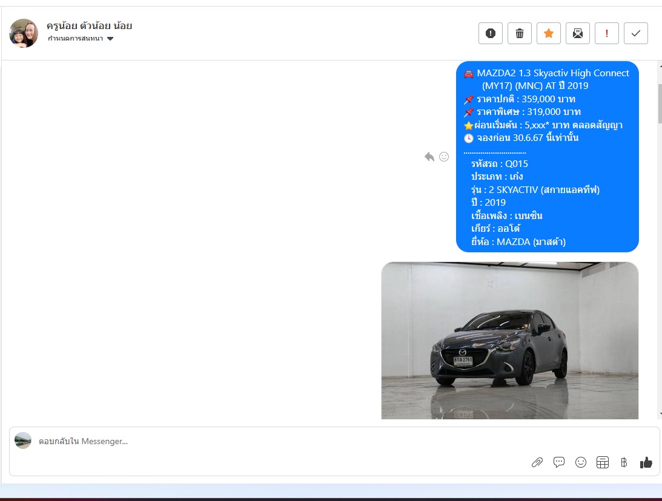Image resolution: width=662 pixels, height=501 pixels.
Task: Open the contact's profile picture in header
Action: [x=24, y=33]
